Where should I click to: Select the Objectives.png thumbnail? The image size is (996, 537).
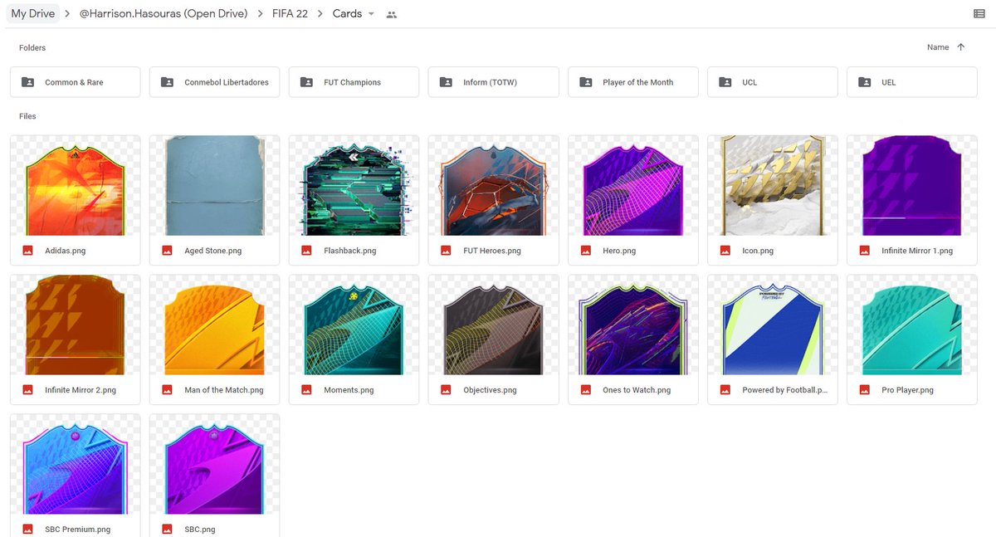(494, 325)
